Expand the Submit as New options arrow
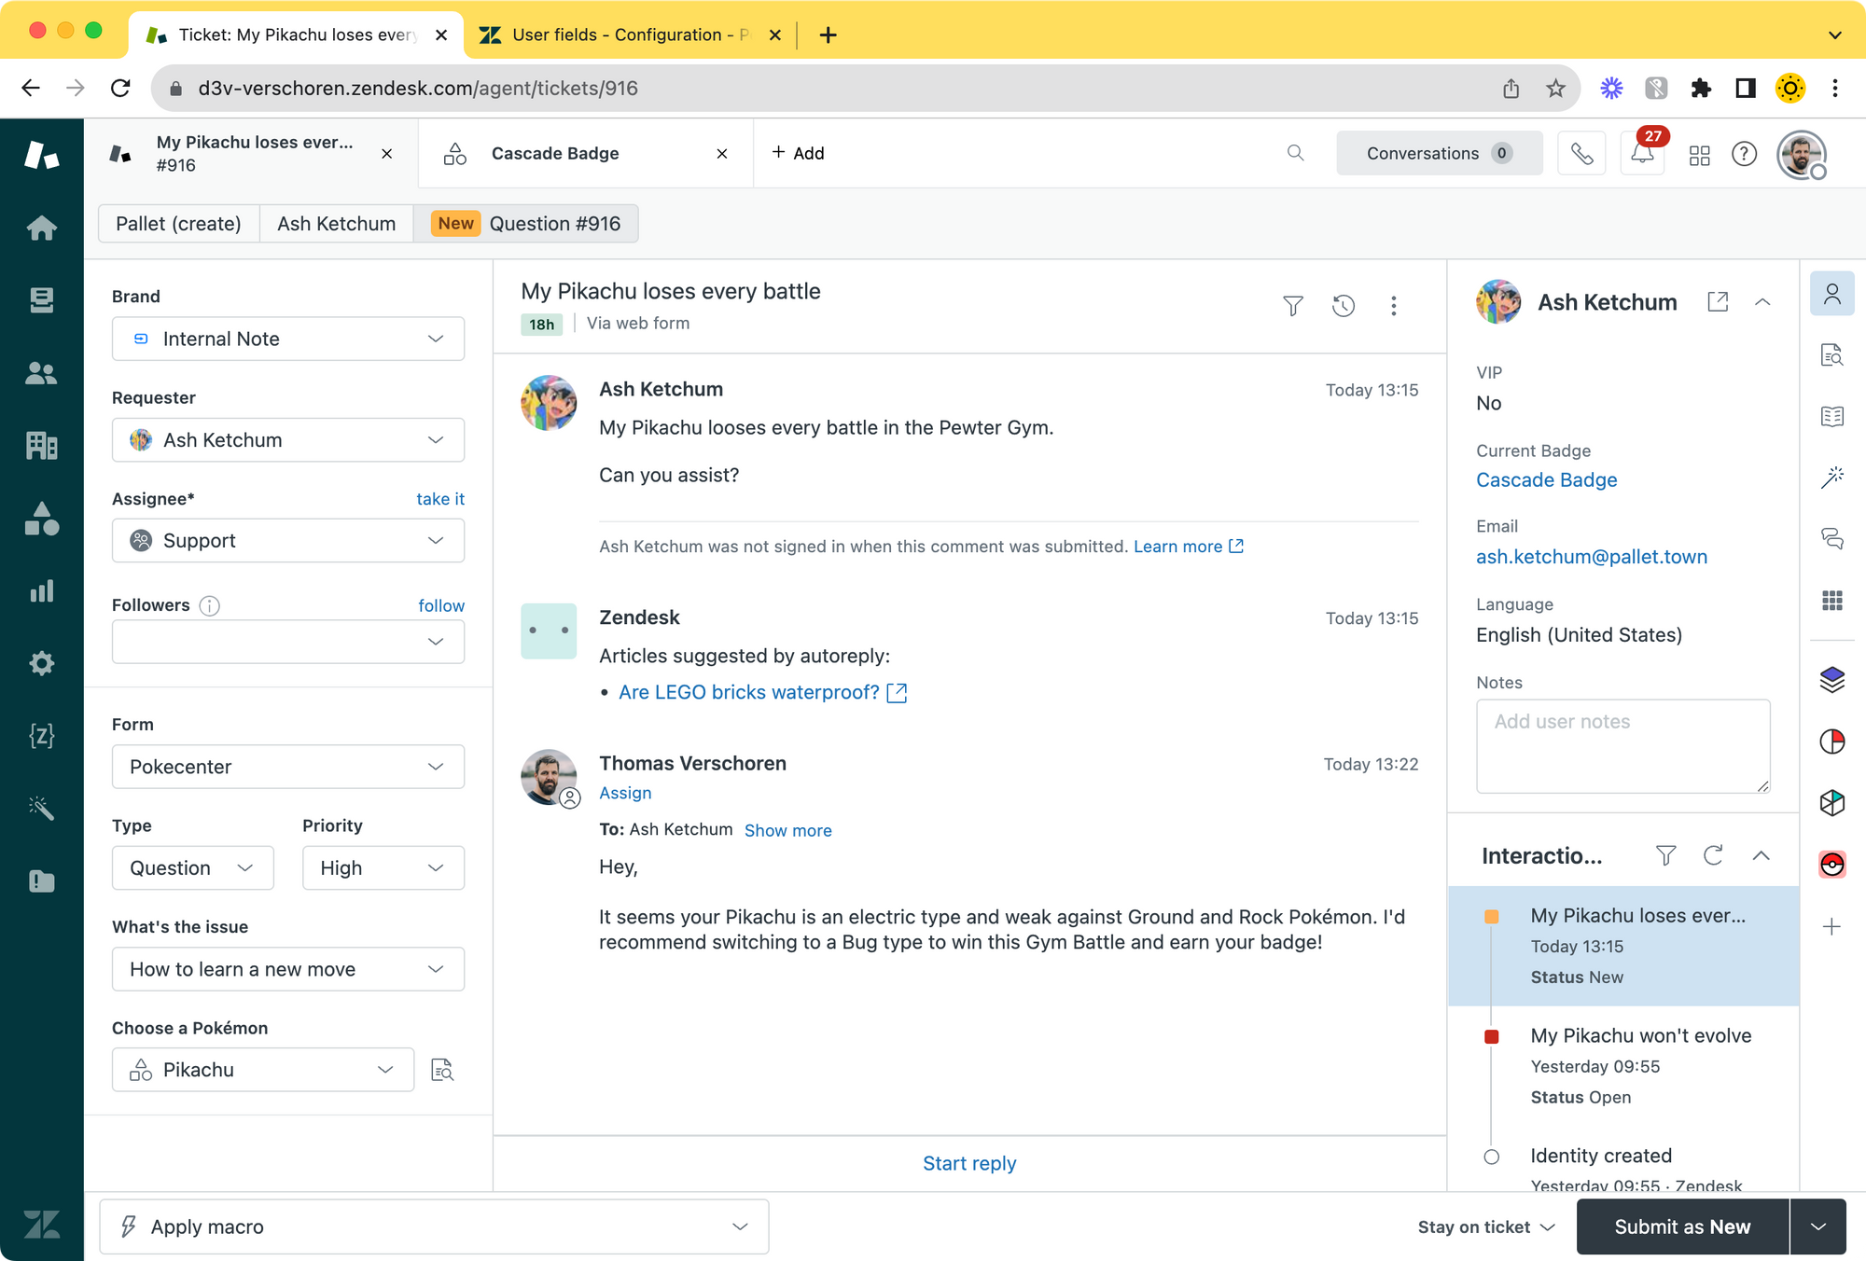Image resolution: width=1866 pixels, height=1261 pixels. [1818, 1226]
